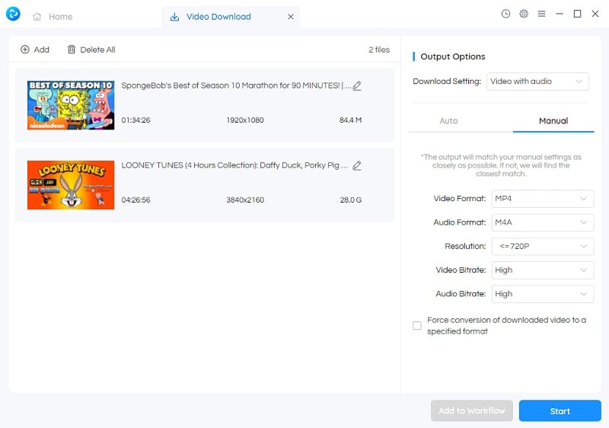
Task: Open the Audio Bitrate dropdown
Action: (x=543, y=294)
